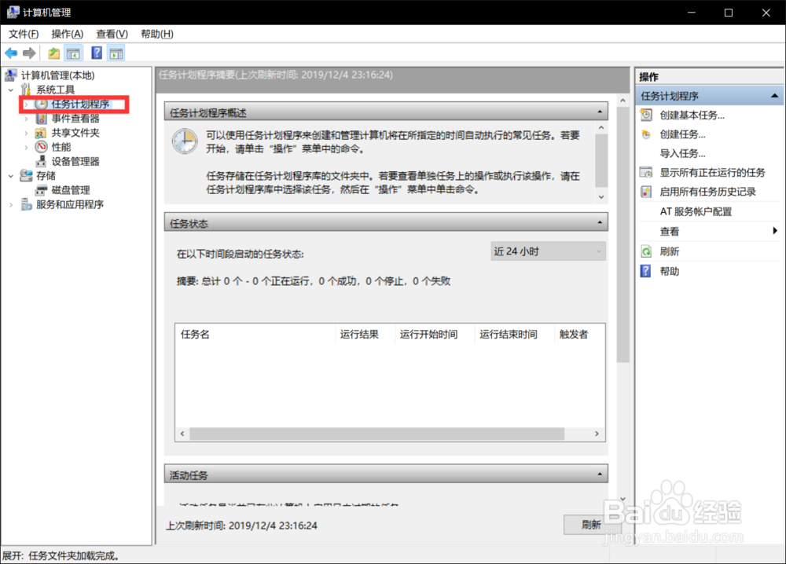Screen dimensions: 786x564
Task: Collapse the 系统工具 tree node
Action: (11, 90)
